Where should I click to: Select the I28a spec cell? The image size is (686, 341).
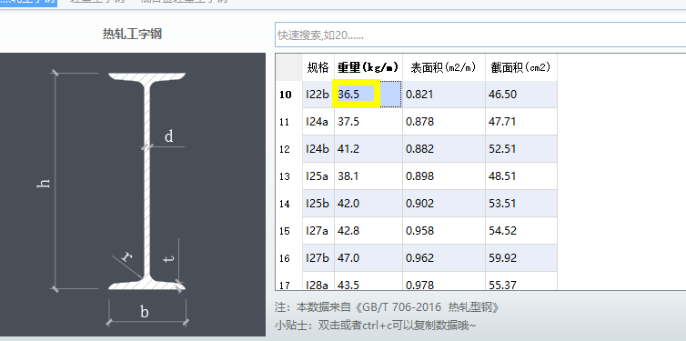coord(318,281)
